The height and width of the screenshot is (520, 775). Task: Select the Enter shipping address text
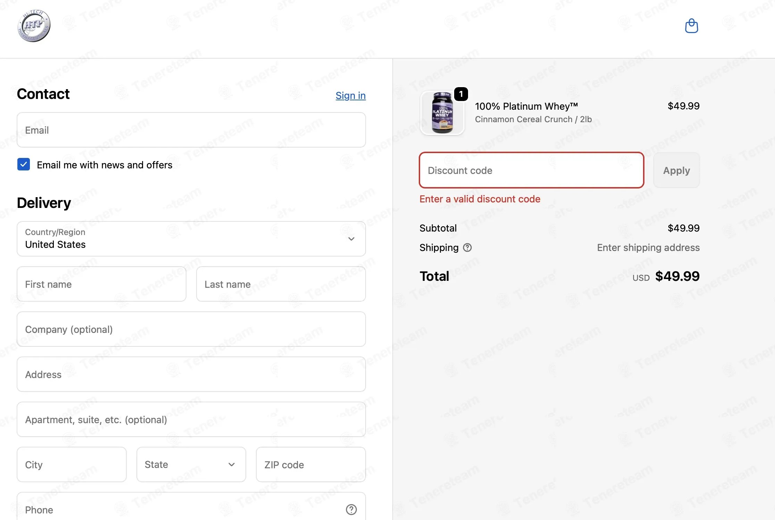point(648,248)
